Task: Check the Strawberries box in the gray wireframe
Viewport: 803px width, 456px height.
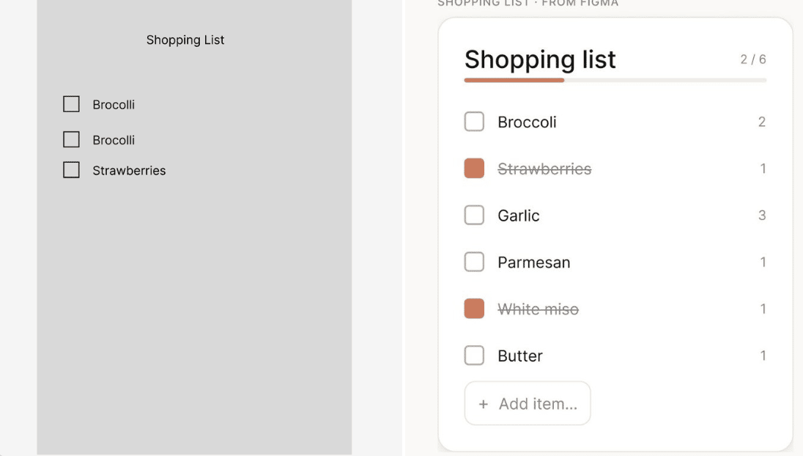Action: coord(71,170)
